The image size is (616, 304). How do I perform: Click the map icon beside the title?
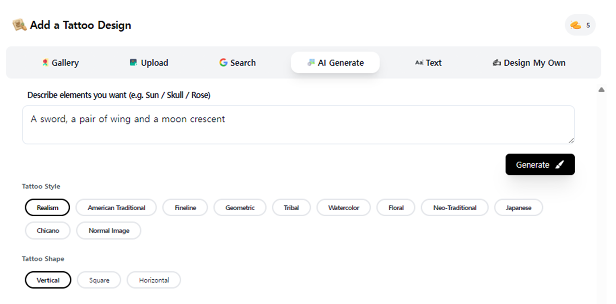point(19,25)
